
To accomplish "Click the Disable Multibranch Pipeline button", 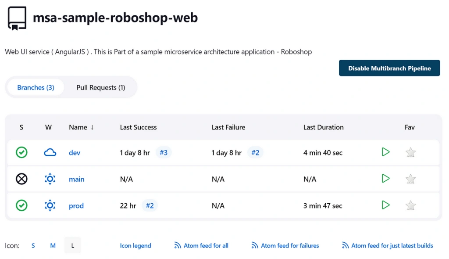I will point(389,68).
